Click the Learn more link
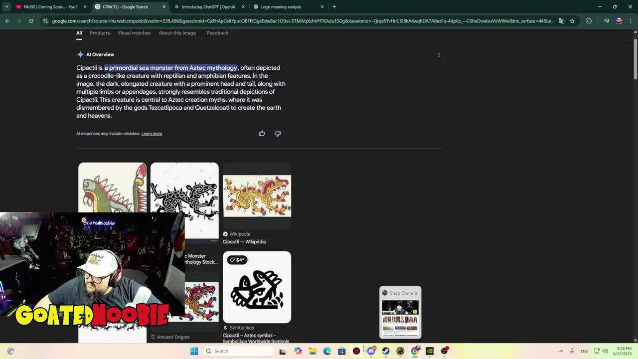 [x=152, y=134]
